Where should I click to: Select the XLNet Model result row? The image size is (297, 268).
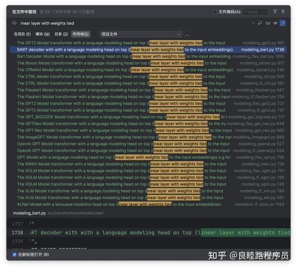click(148, 204)
